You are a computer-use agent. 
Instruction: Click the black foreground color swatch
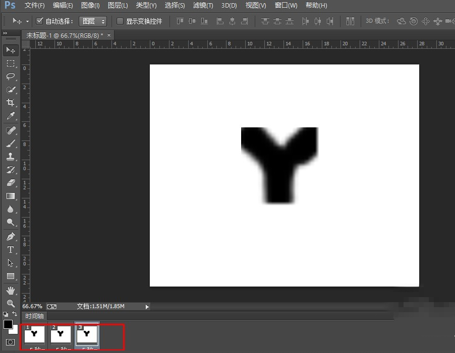(x=8, y=324)
